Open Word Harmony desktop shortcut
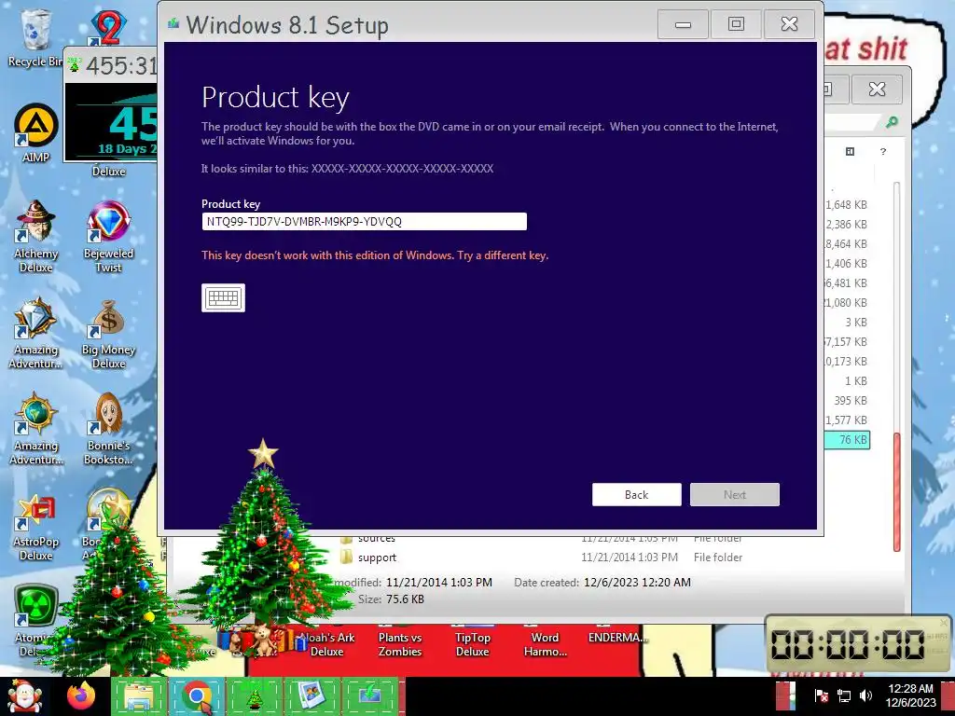Image resolution: width=955 pixels, height=716 pixels. point(545,643)
